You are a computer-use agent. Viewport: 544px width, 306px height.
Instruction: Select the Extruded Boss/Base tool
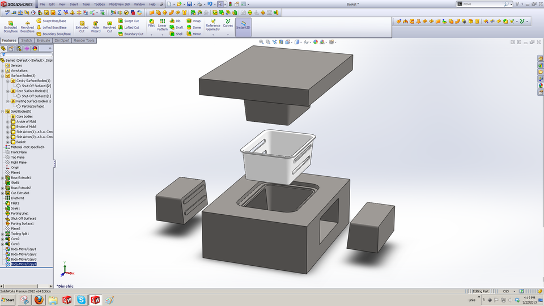pyautogui.click(x=10, y=26)
